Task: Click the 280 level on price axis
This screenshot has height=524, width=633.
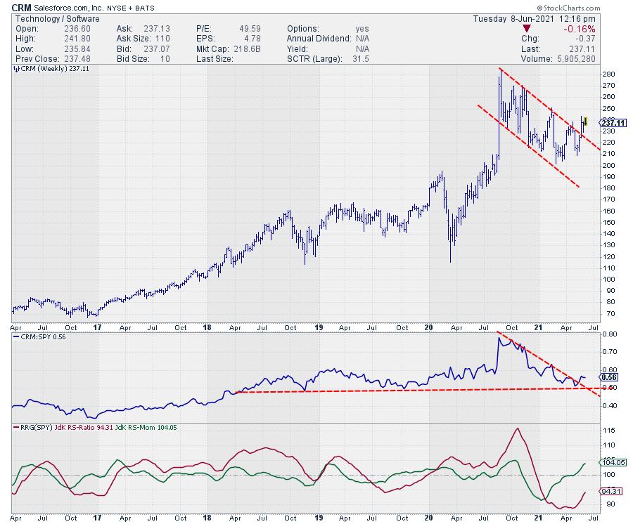Action: pyautogui.click(x=609, y=74)
